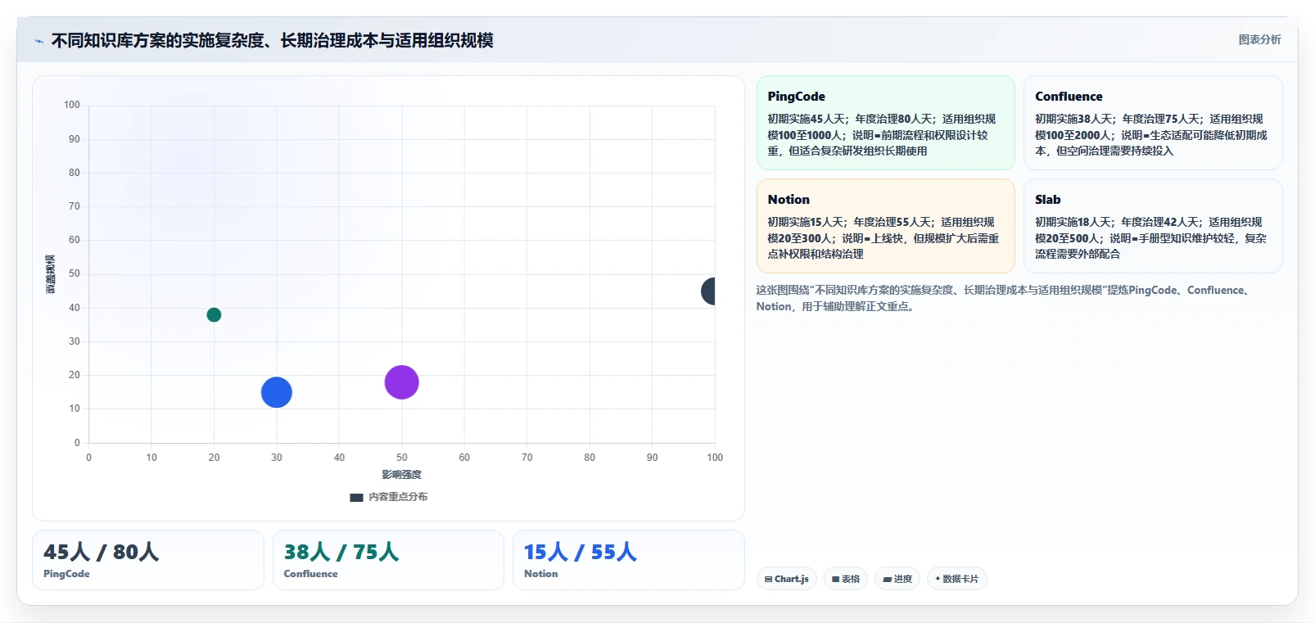Image resolution: width=1315 pixels, height=623 pixels.
Task: Toggle the 内容重点分布 legend swatch
Action: [356, 497]
